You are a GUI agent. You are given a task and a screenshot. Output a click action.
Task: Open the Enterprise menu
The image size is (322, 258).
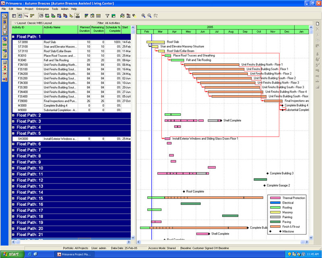(43, 8)
